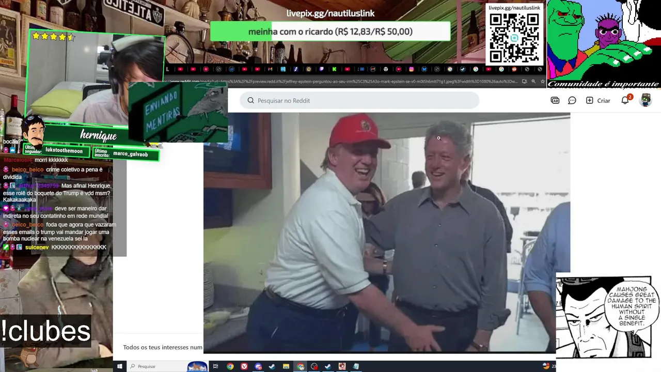
Task: Click follower name lukstoothemoon
Action: click(64, 151)
